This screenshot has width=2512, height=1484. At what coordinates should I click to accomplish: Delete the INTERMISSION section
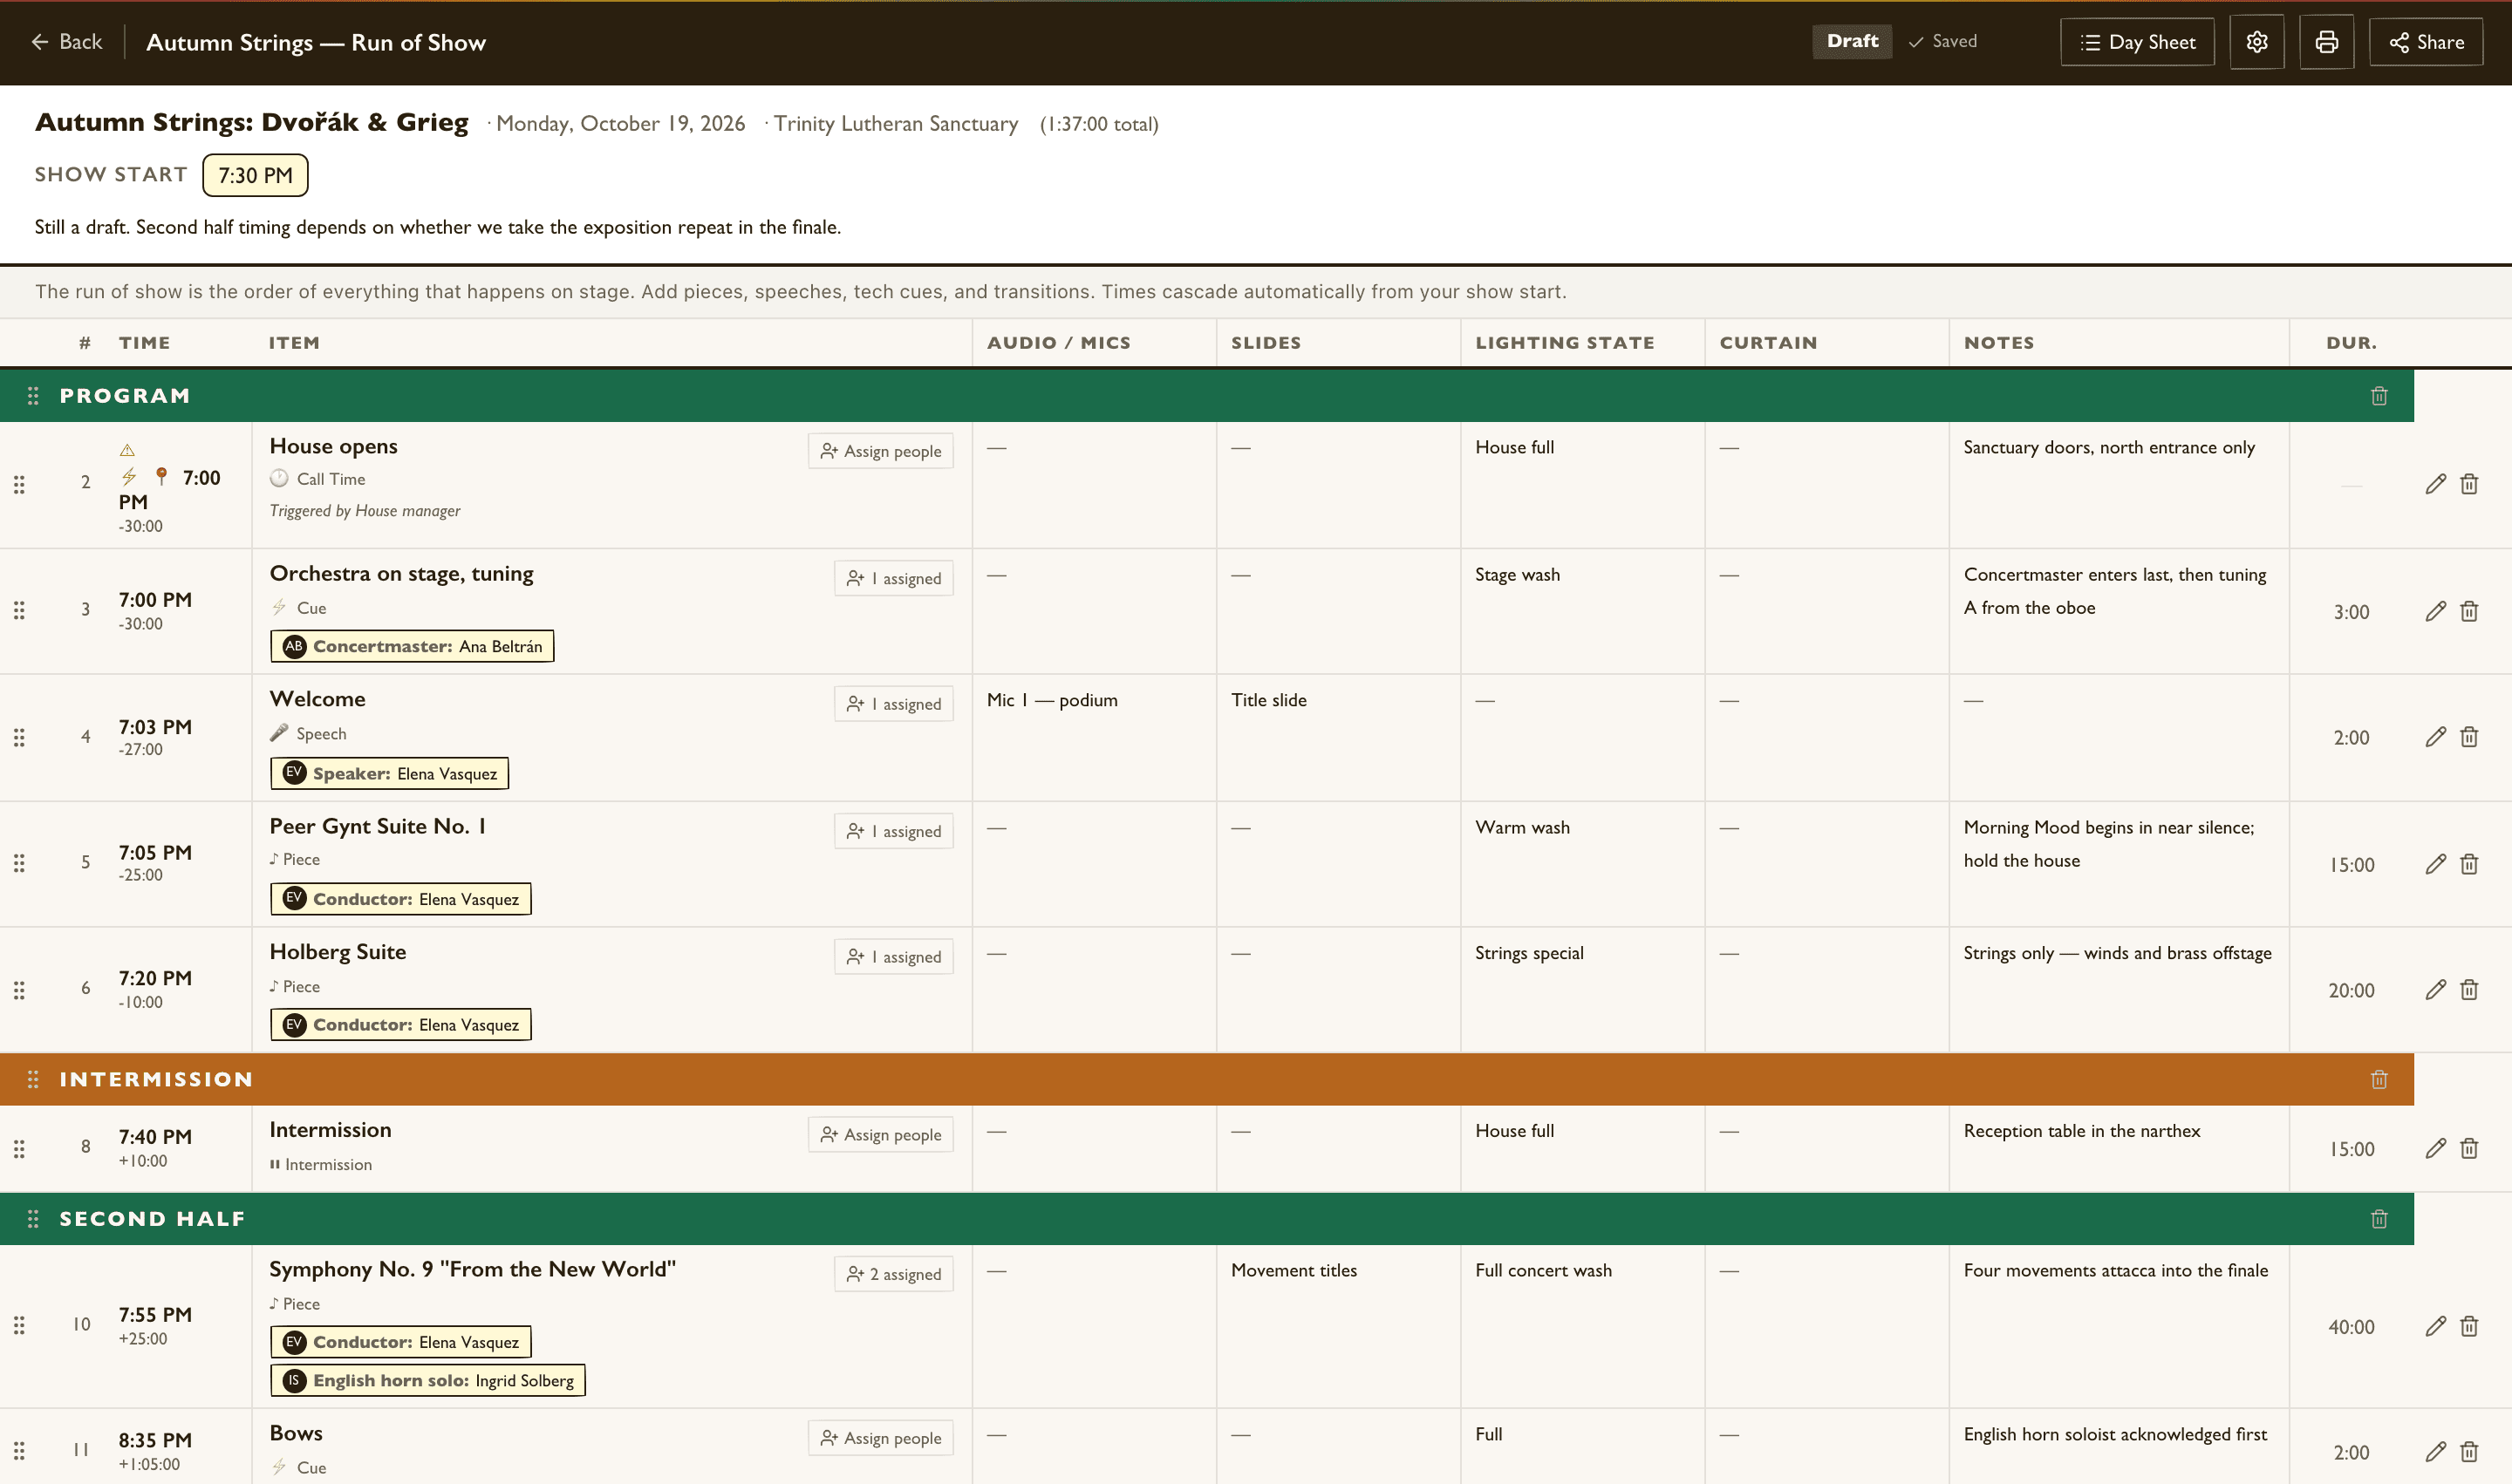click(x=2379, y=1079)
